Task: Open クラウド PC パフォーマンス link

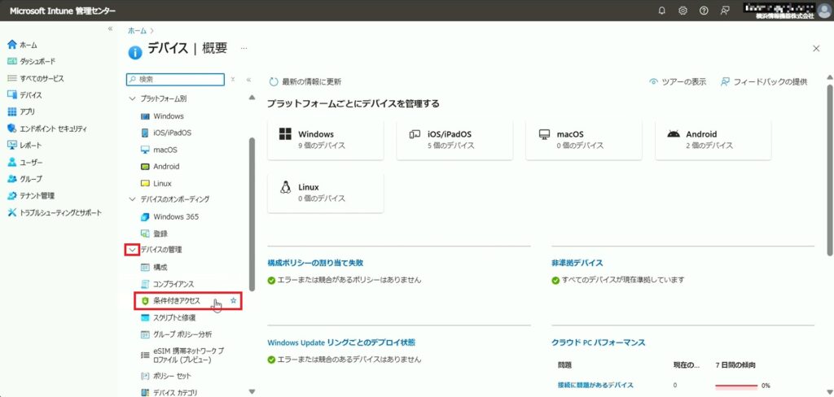Action: point(599,342)
